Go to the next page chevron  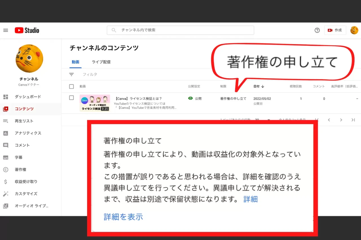[341, 120]
